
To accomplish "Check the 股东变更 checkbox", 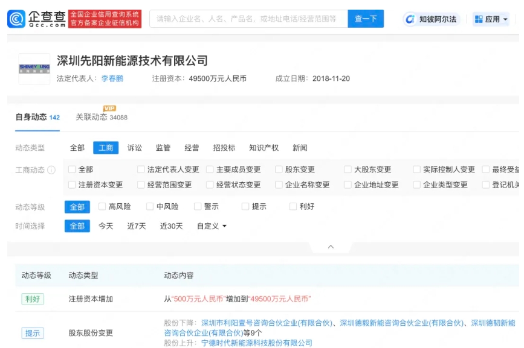I will (279, 169).
